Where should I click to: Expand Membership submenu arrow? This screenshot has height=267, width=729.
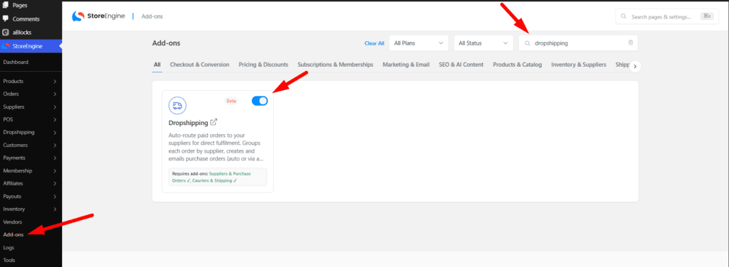click(x=56, y=170)
